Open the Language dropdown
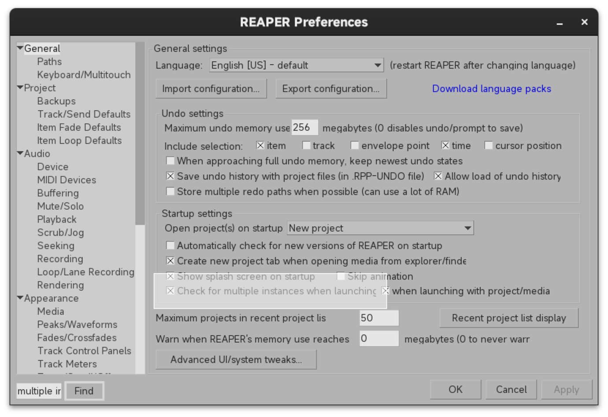The image size is (608, 417). click(x=297, y=65)
